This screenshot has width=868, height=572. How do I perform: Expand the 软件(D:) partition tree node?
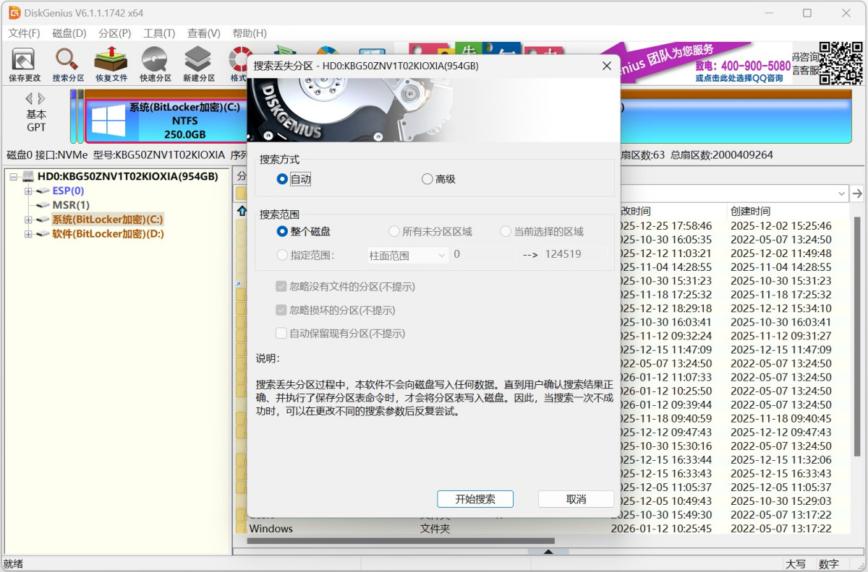point(28,234)
